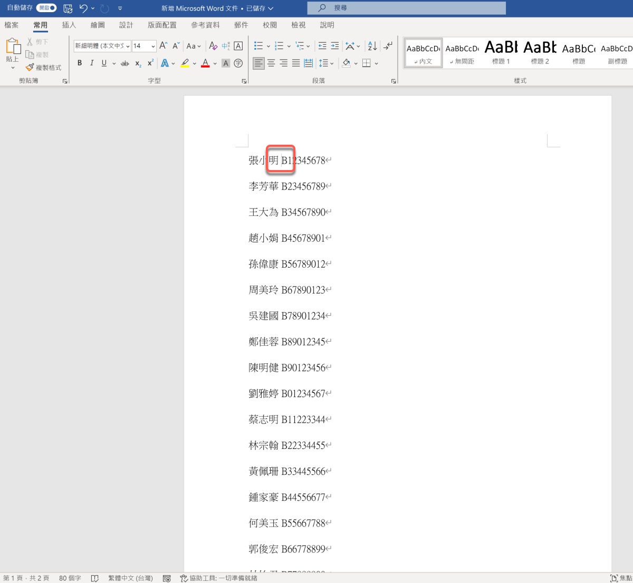Click the search box in title bar
This screenshot has width=633, height=583.
406,8
